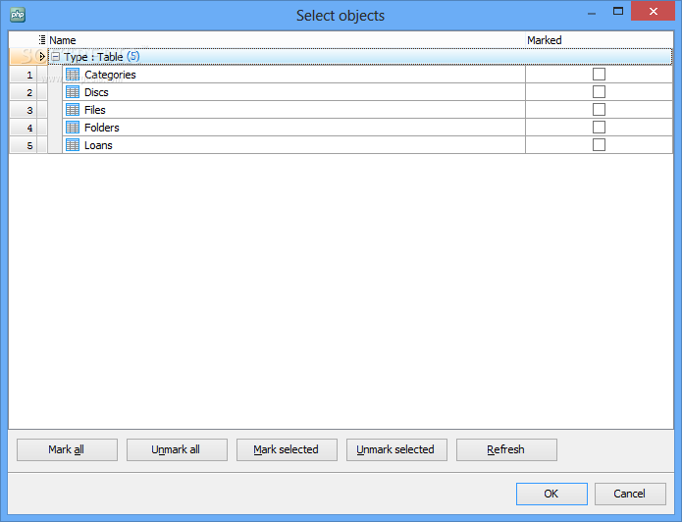Viewport: 682px width, 522px height.
Task: Sort by the Marked column header
Action: (x=599, y=40)
